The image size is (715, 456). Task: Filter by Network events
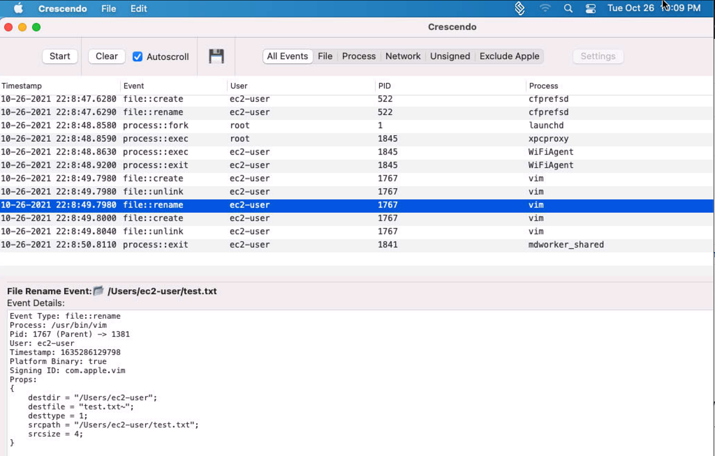click(403, 56)
